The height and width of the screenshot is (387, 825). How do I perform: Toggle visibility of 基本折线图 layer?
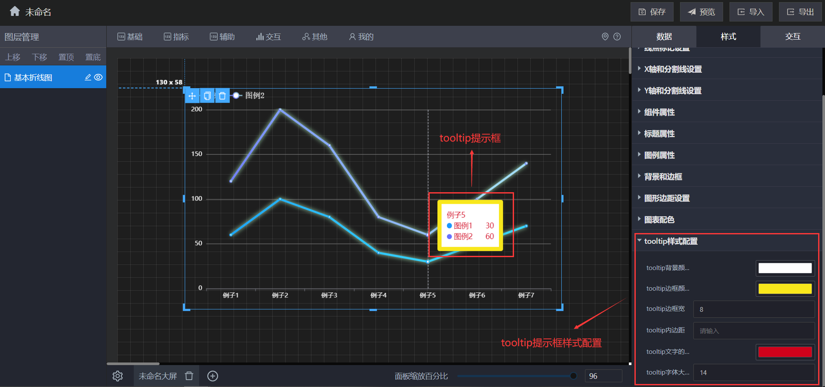(x=99, y=77)
